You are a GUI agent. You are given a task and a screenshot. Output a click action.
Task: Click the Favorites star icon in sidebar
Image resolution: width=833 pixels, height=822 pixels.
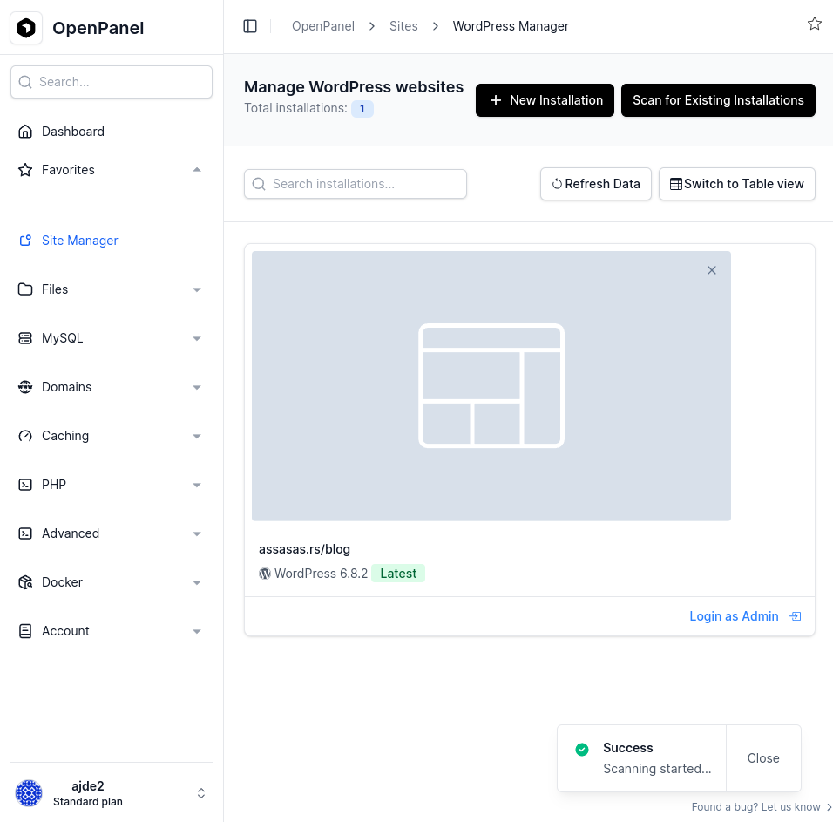coord(25,170)
